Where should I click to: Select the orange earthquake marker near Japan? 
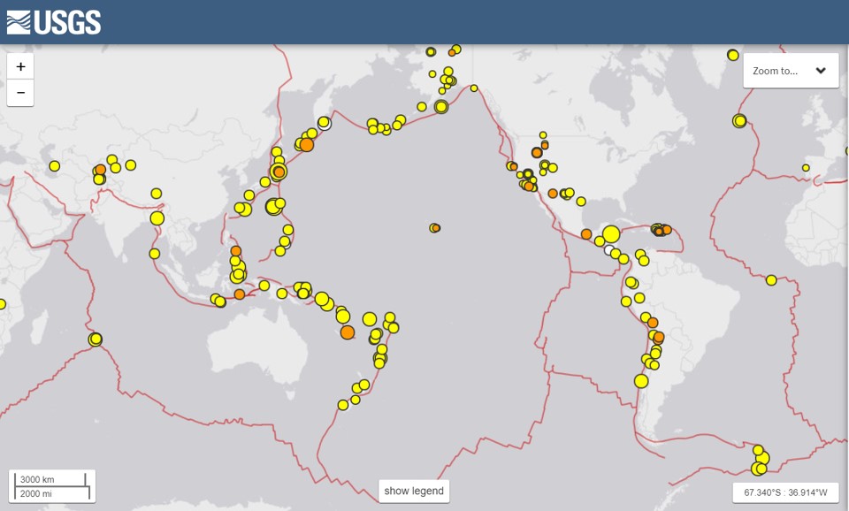click(x=280, y=172)
